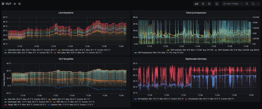
Task: Open the Last 14 days time picker
Action: pos(232,4)
